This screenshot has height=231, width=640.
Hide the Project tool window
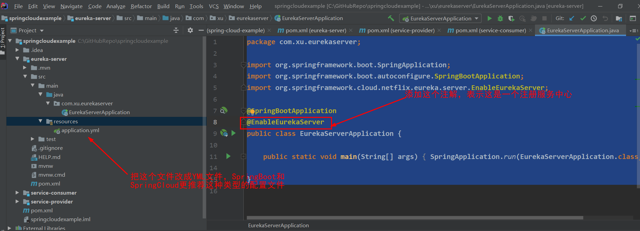(x=201, y=30)
